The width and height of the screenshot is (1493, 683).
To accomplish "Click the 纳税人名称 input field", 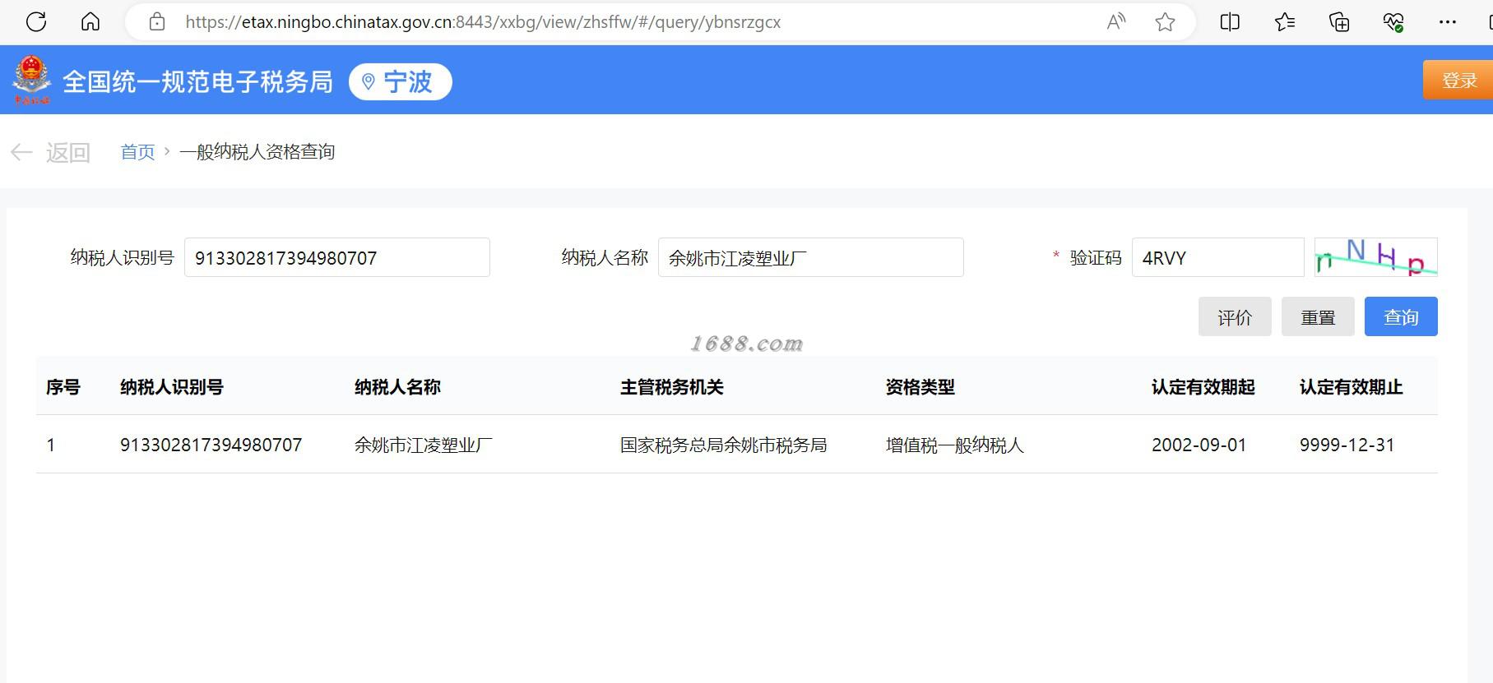I will coord(811,257).
